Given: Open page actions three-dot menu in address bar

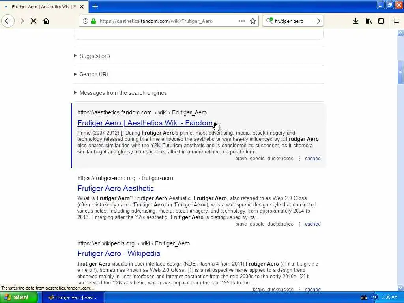Looking at the screenshot, I should click(x=242, y=21).
